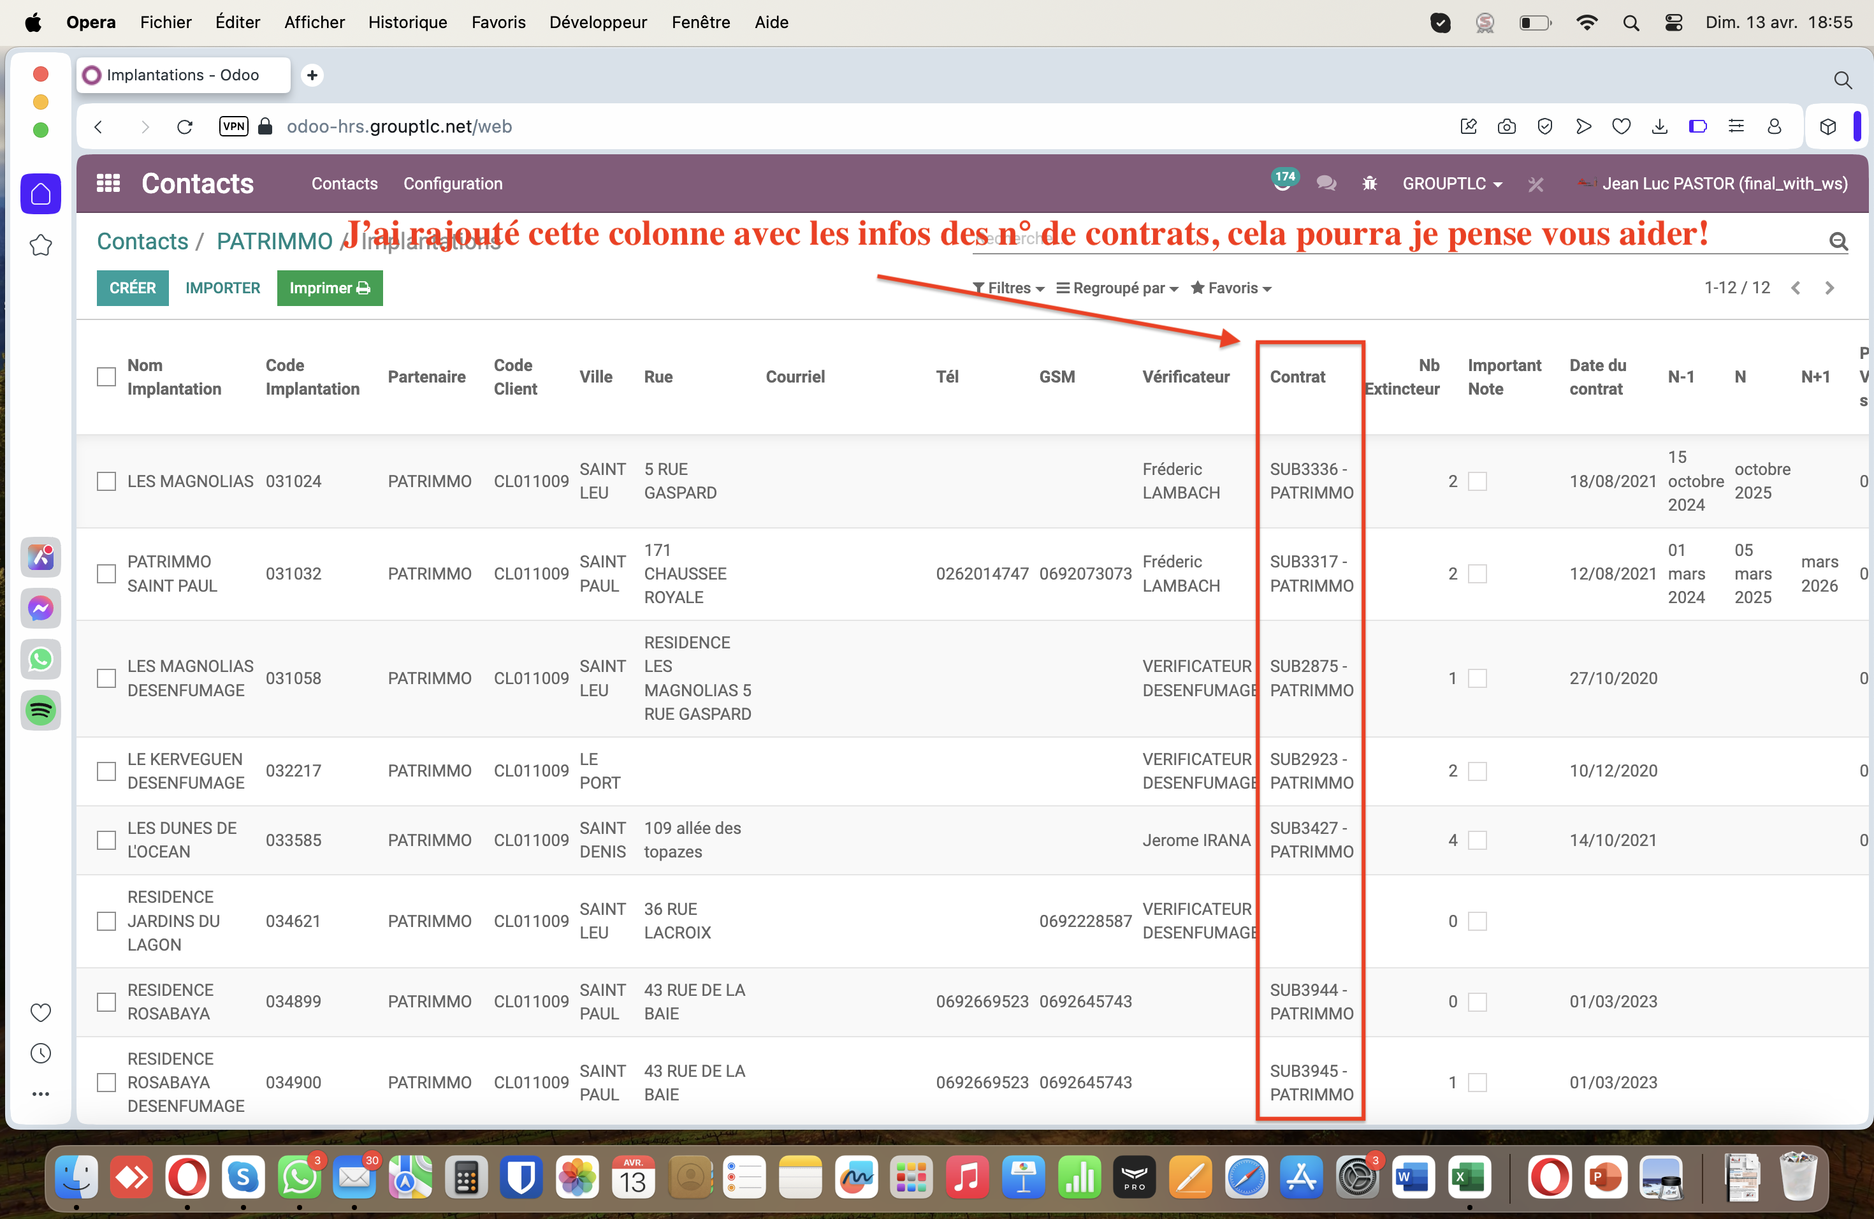The image size is (1874, 1219).
Task: Open the GROUPTLC company selector
Action: (x=1451, y=184)
